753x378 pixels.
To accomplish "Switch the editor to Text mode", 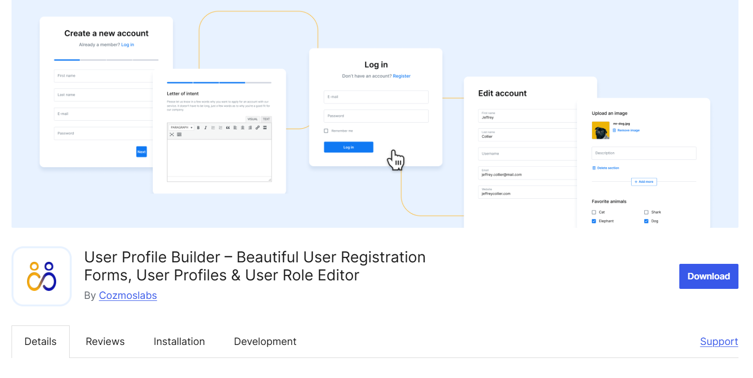I will point(266,119).
